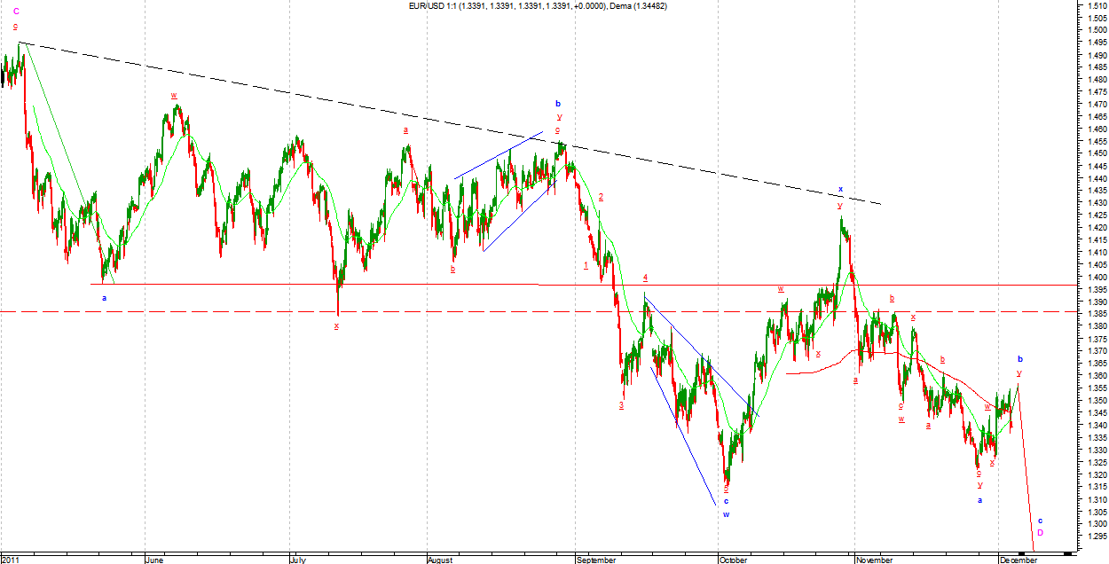Pick the red wave label 3
The width and height of the screenshot is (1109, 564).
click(621, 405)
